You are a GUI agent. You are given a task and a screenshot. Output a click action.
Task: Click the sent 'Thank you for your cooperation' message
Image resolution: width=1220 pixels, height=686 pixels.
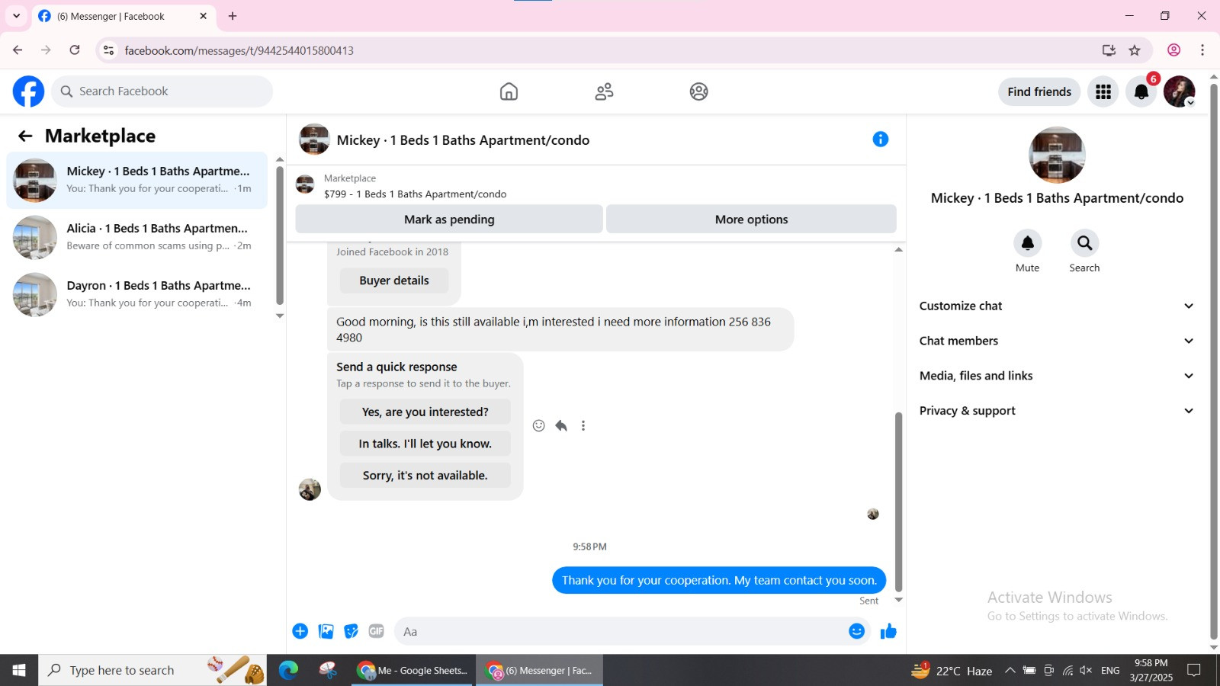(x=719, y=580)
